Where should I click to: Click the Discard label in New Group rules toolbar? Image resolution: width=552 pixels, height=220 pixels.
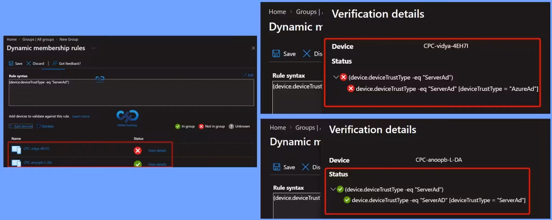coord(38,64)
